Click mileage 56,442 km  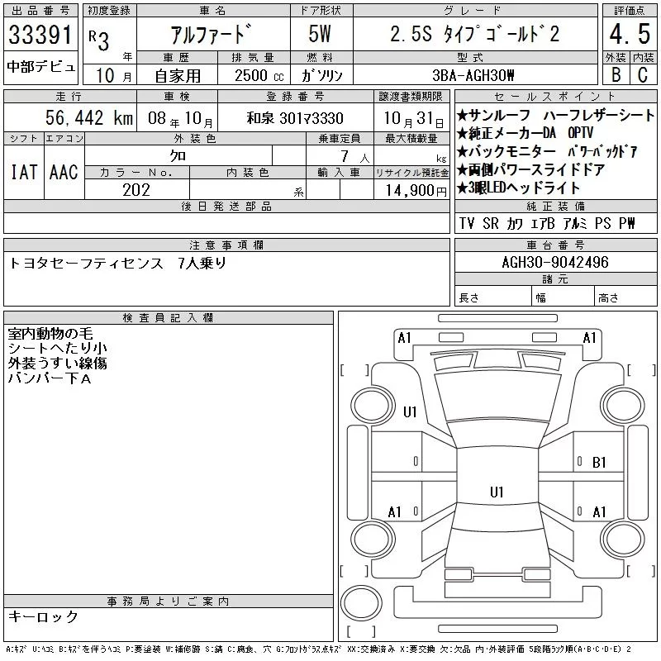[x=89, y=117]
